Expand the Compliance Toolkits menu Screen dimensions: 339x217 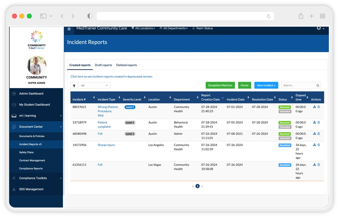61,178
